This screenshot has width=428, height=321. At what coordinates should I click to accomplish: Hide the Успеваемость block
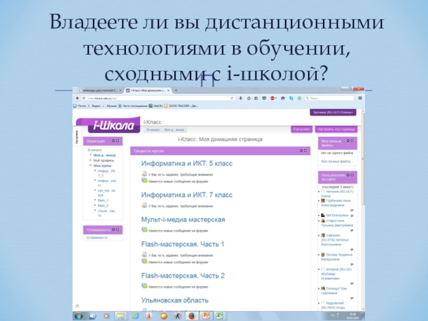(113, 230)
